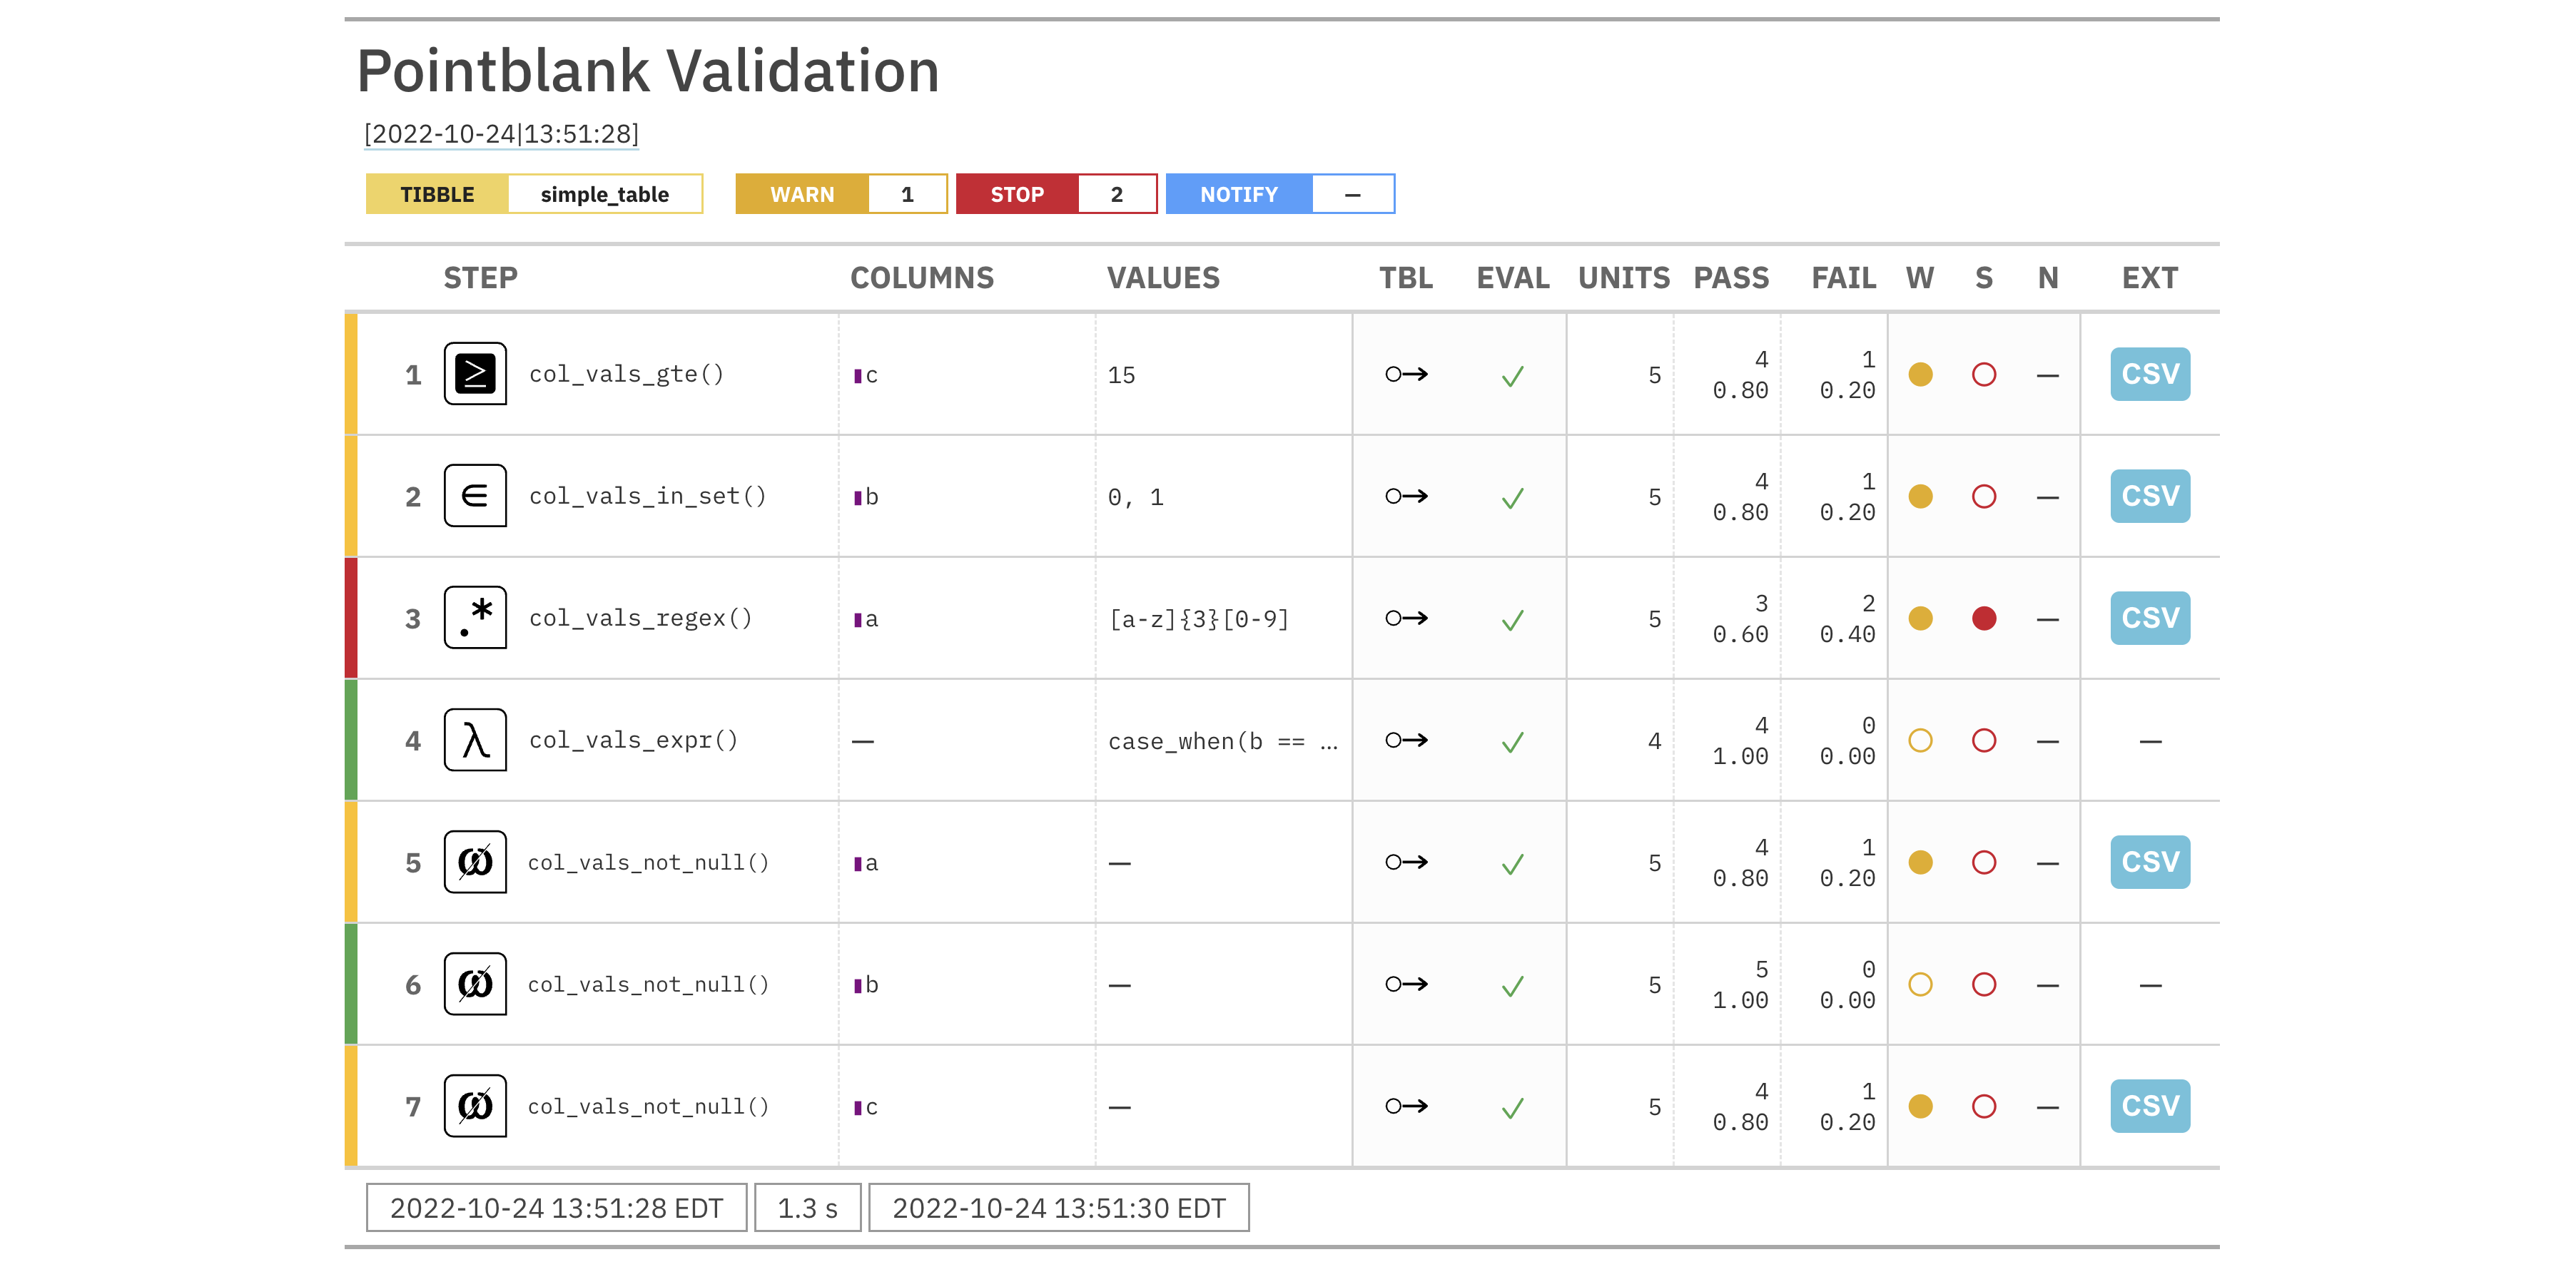Image resolution: width=2576 pixels, height=1267 pixels.
Task: Click the lambda icon for col_vals_expr
Action: pos(475,740)
